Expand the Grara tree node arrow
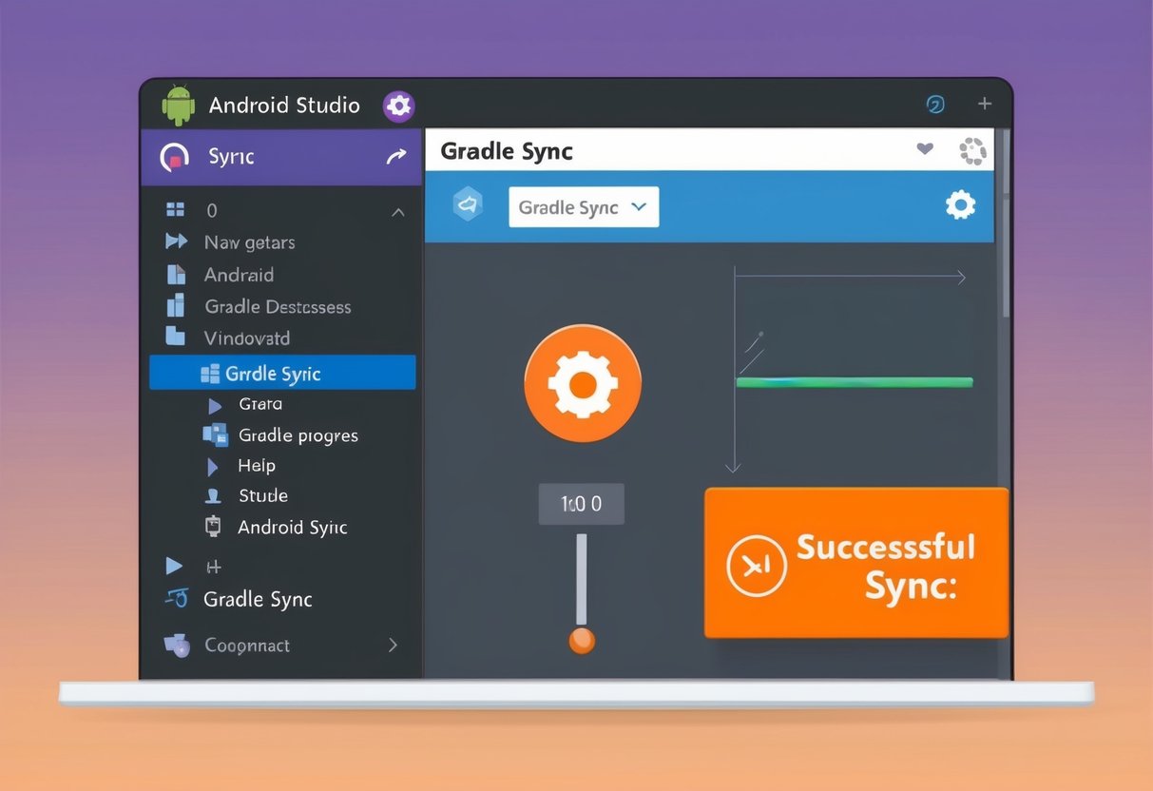 click(214, 405)
